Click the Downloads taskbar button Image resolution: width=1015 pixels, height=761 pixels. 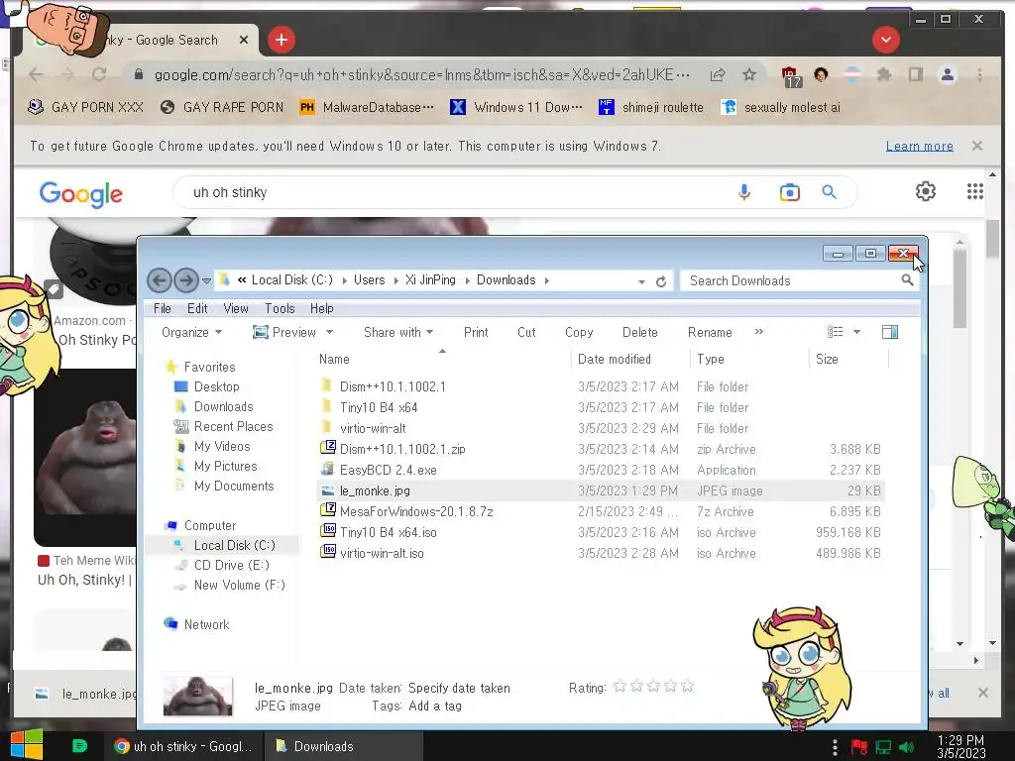(343, 746)
